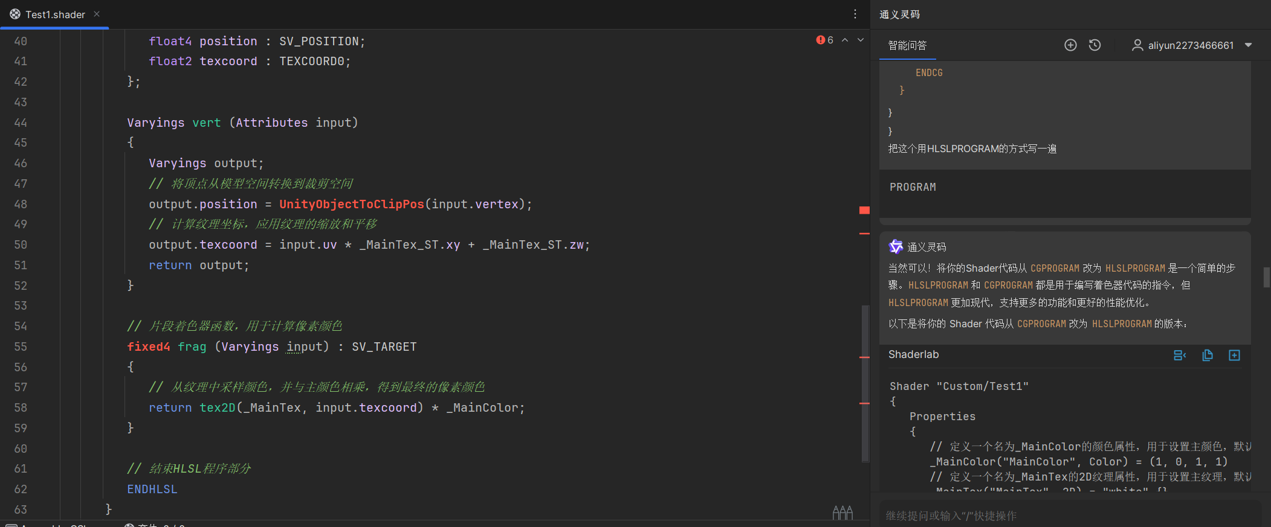This screenshot has width=1271, height=527.
Task: Insert Shaderlab code into the editor
Action: click(1179, 355)
